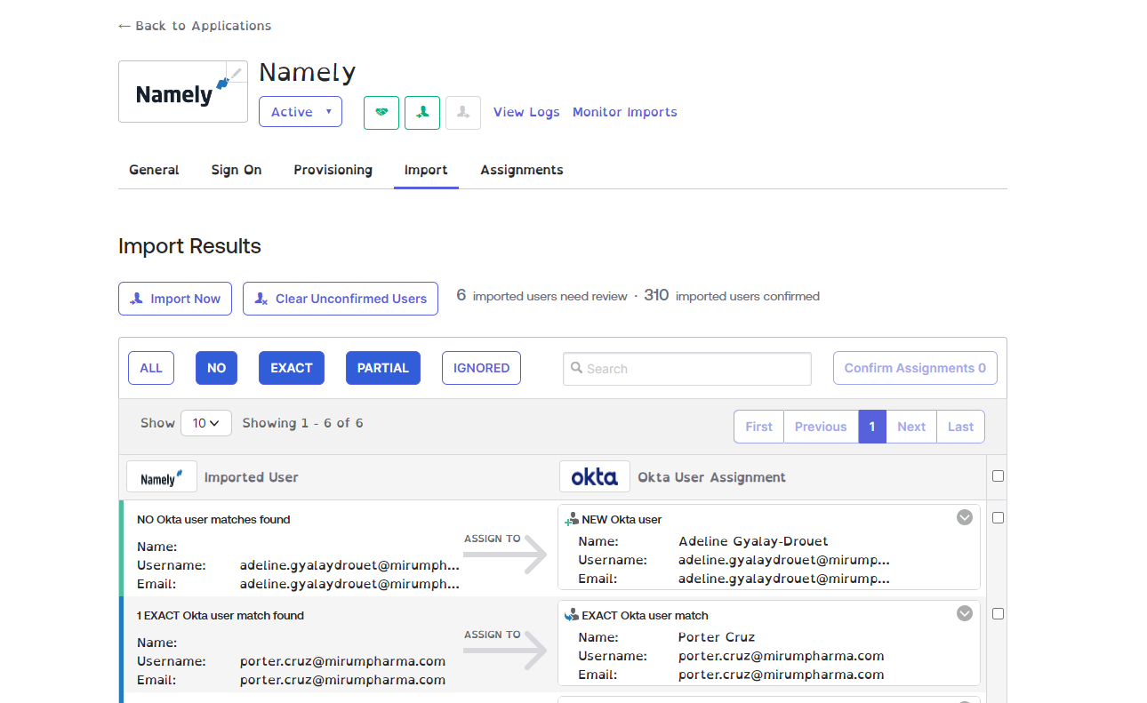Click the Import Now button
Viewport: 1147px width, 703px height.
(x=175, y=299)
